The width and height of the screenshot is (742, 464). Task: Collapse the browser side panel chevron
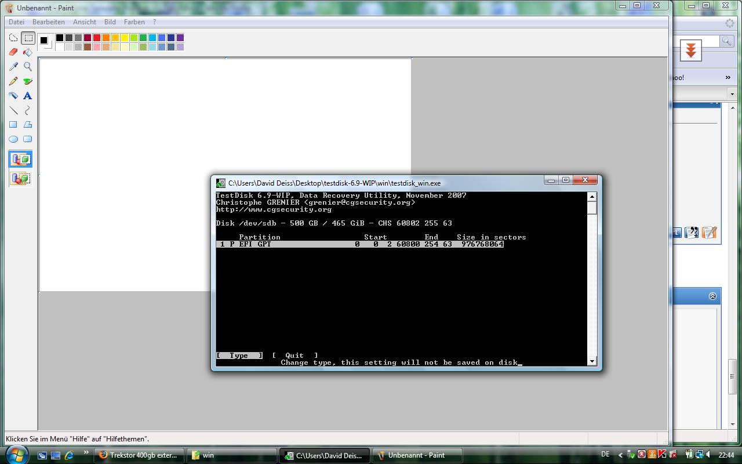[x=712, y=296]
